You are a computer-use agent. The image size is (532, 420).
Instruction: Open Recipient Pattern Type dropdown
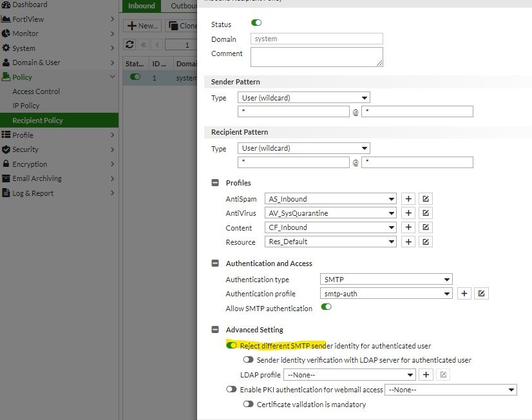pyautogui.click(x=303, y=148)
